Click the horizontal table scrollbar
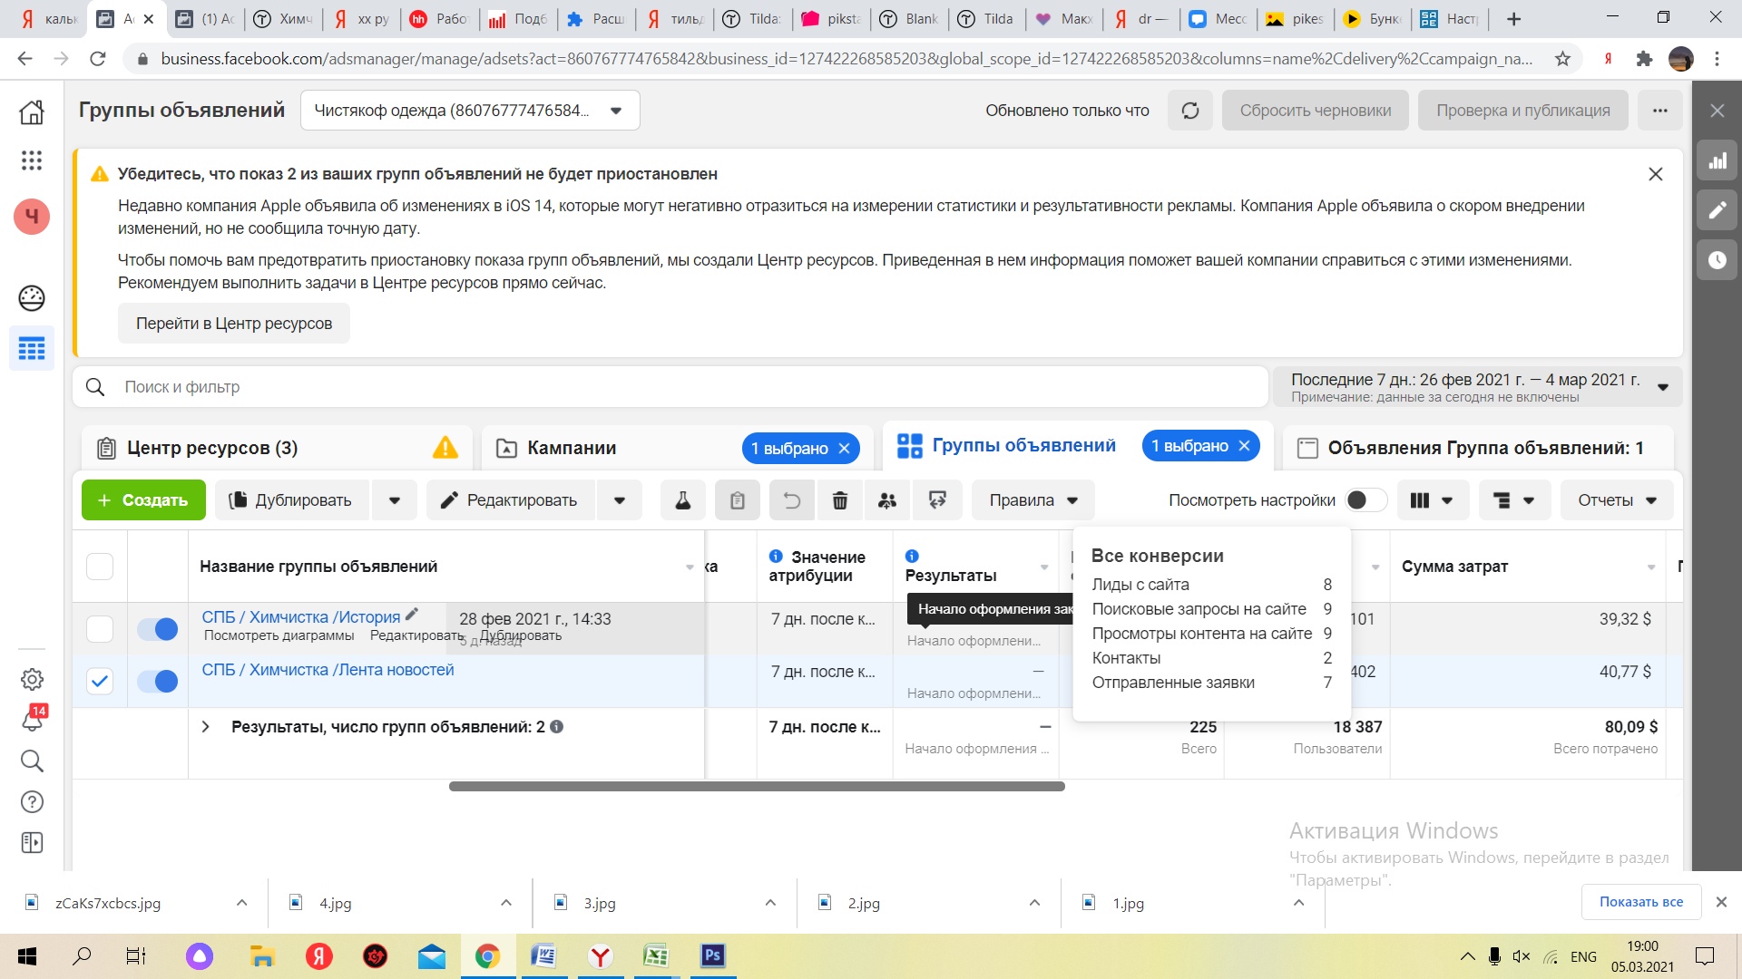Screen dimensions: 1742x979 (x=757, y=786)
